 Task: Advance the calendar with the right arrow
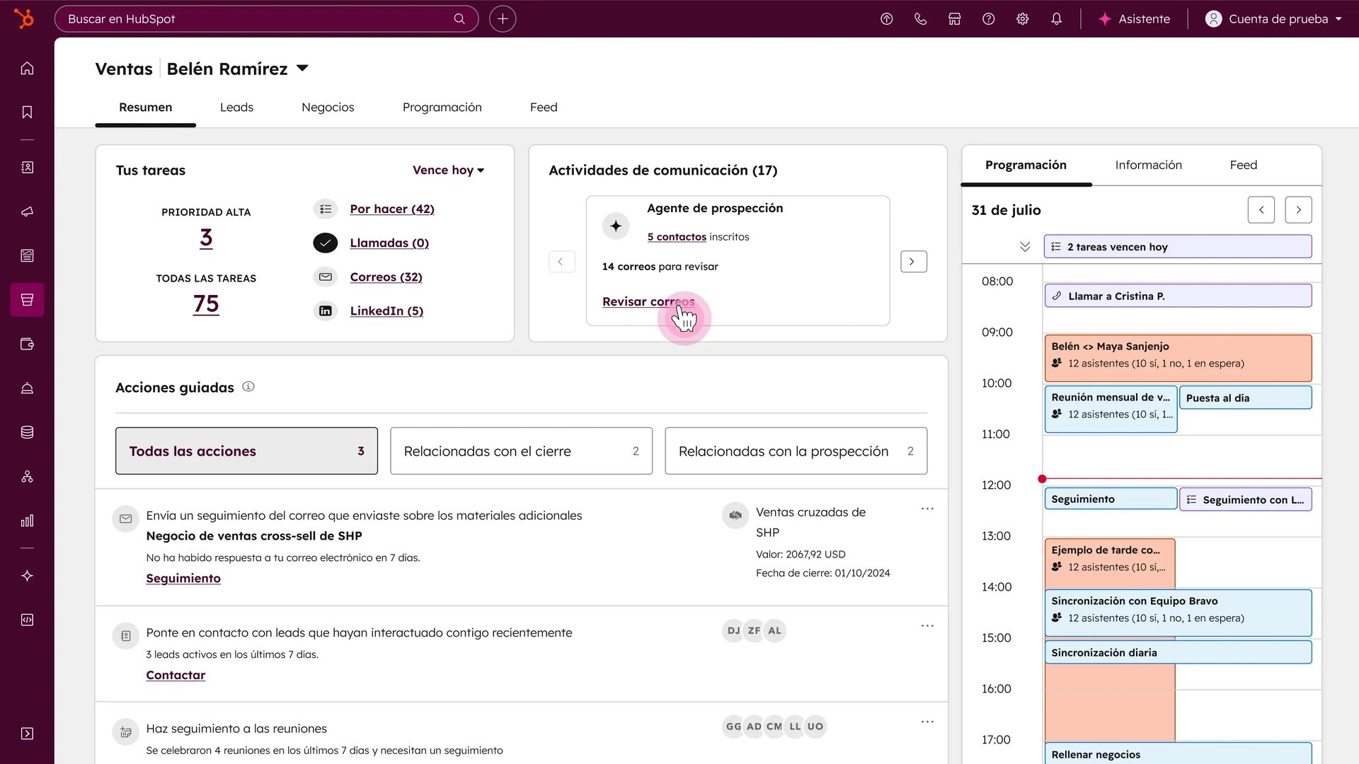pos(1298,209)
